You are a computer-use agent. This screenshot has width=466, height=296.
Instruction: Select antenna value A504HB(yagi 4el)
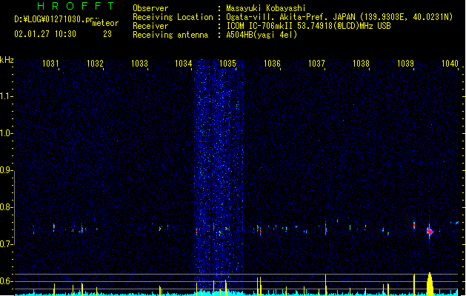[262, 35]
